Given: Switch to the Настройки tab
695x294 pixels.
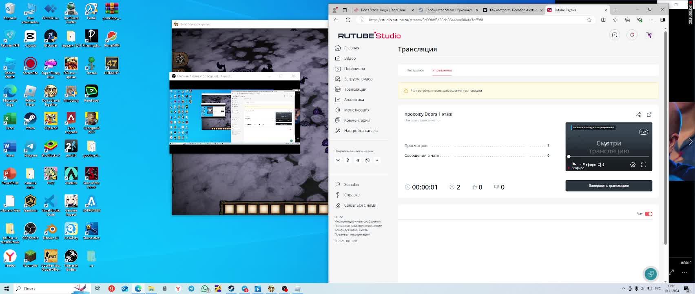Looking at the screenshot, I should click(415, 70).
